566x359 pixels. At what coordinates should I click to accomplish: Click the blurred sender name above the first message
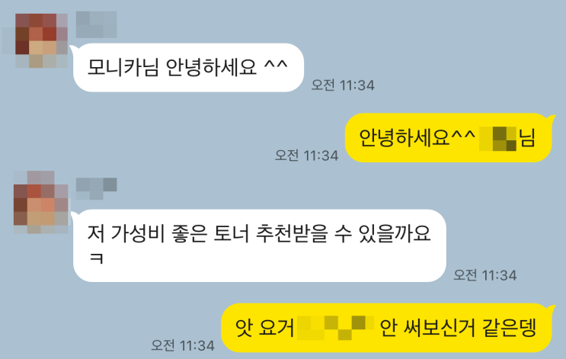pos(97,24)
